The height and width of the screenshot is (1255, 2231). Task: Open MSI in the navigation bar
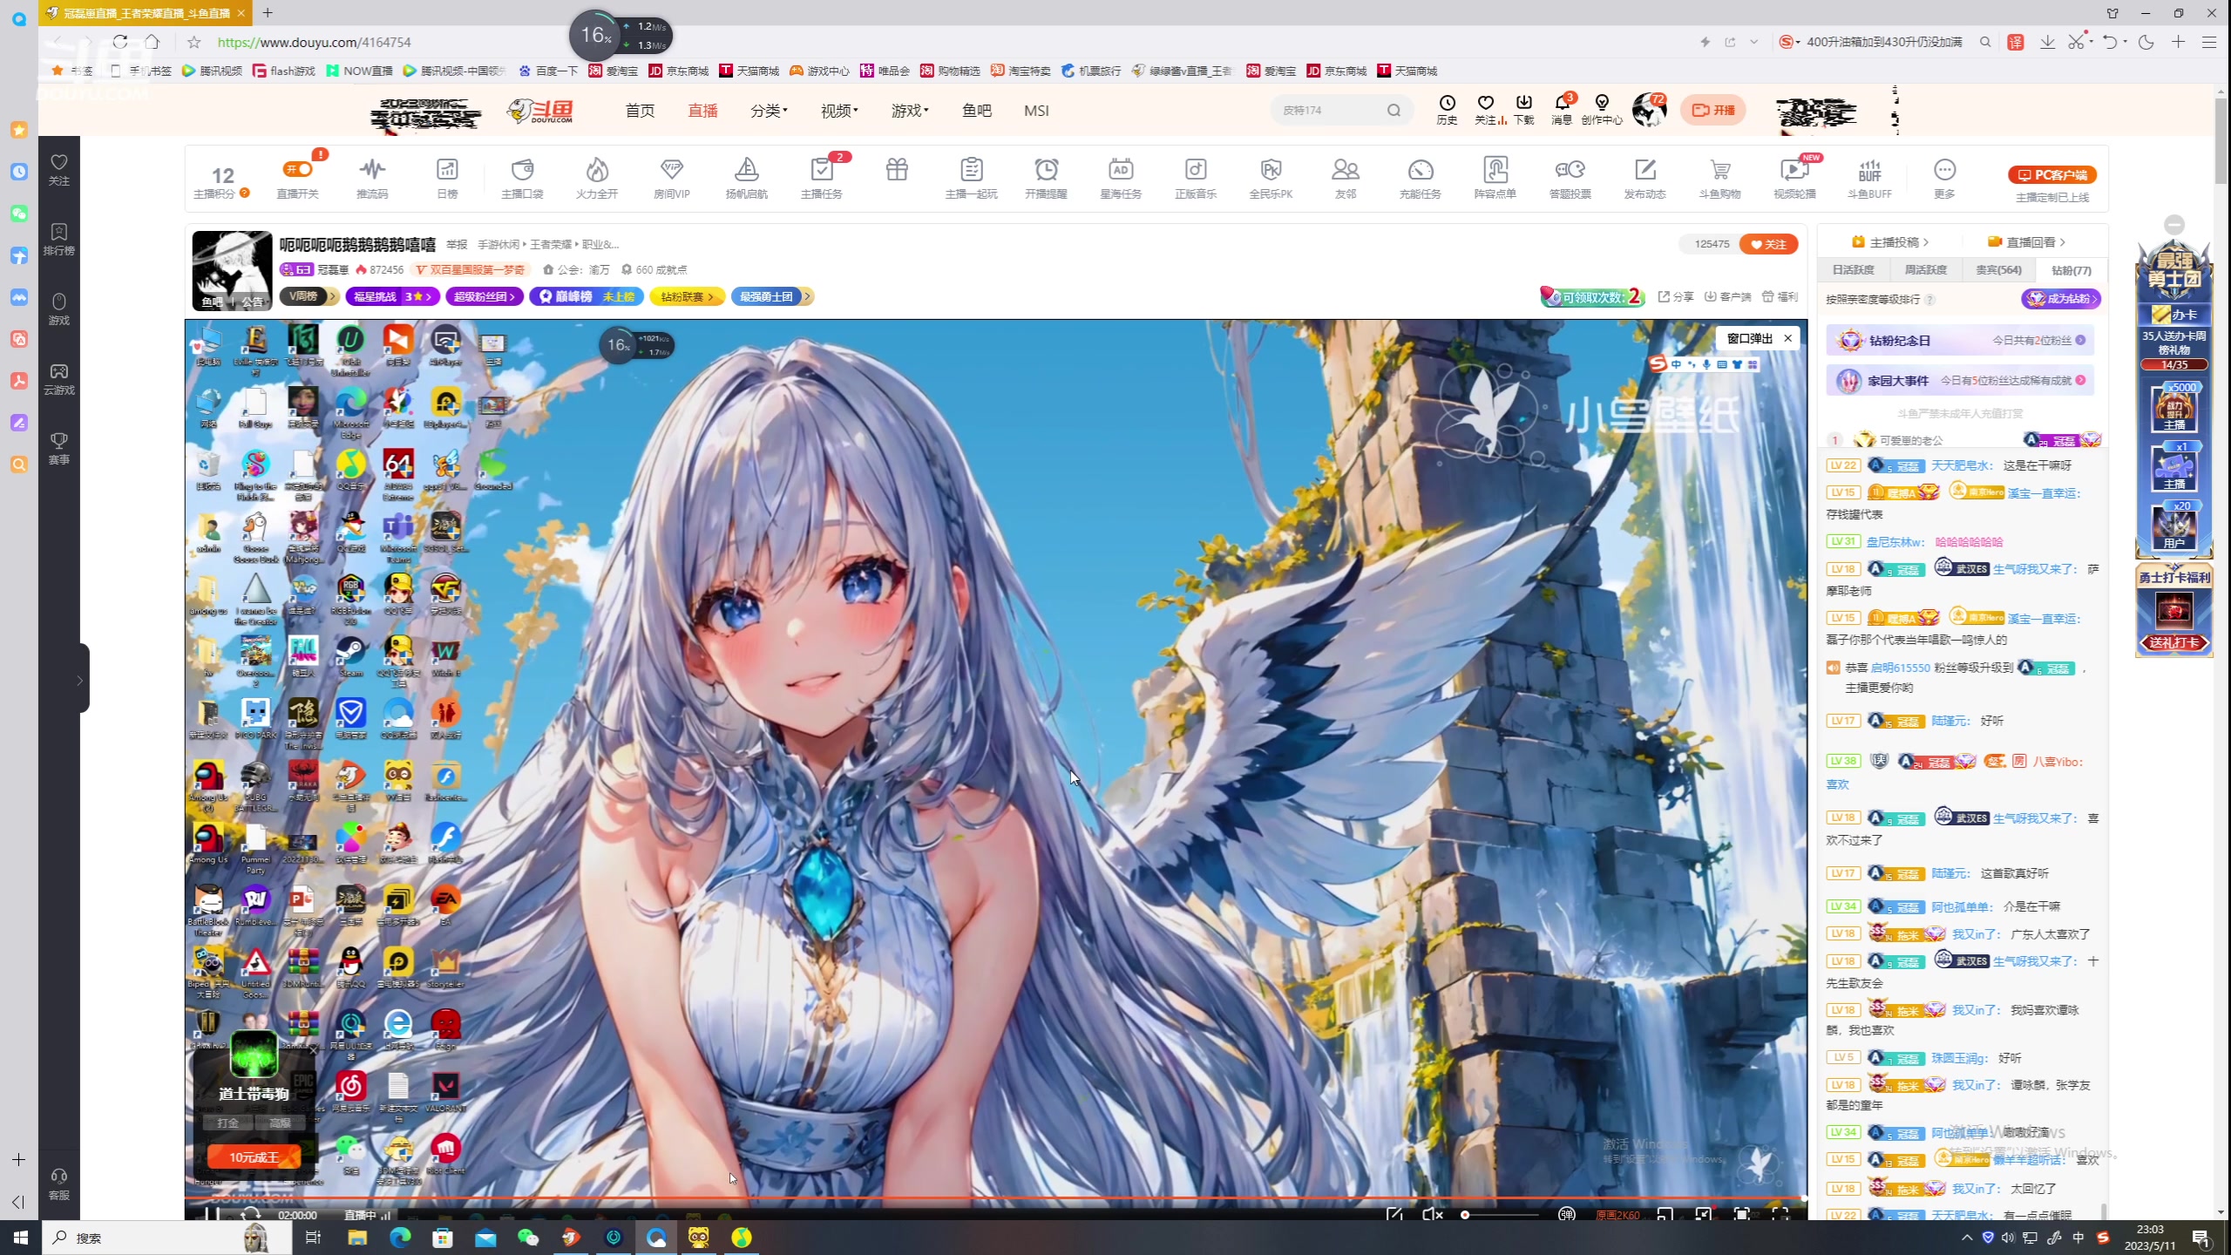click(x=1036, y=111)
